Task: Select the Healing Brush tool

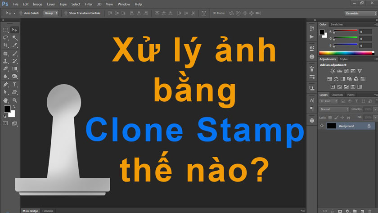Action: pos(5,53)
